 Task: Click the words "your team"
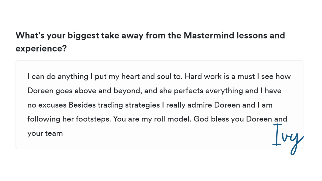point(45,133)
